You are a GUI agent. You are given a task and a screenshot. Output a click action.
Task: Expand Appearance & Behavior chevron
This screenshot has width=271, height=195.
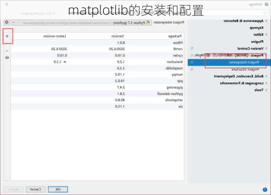coord(266,21)
